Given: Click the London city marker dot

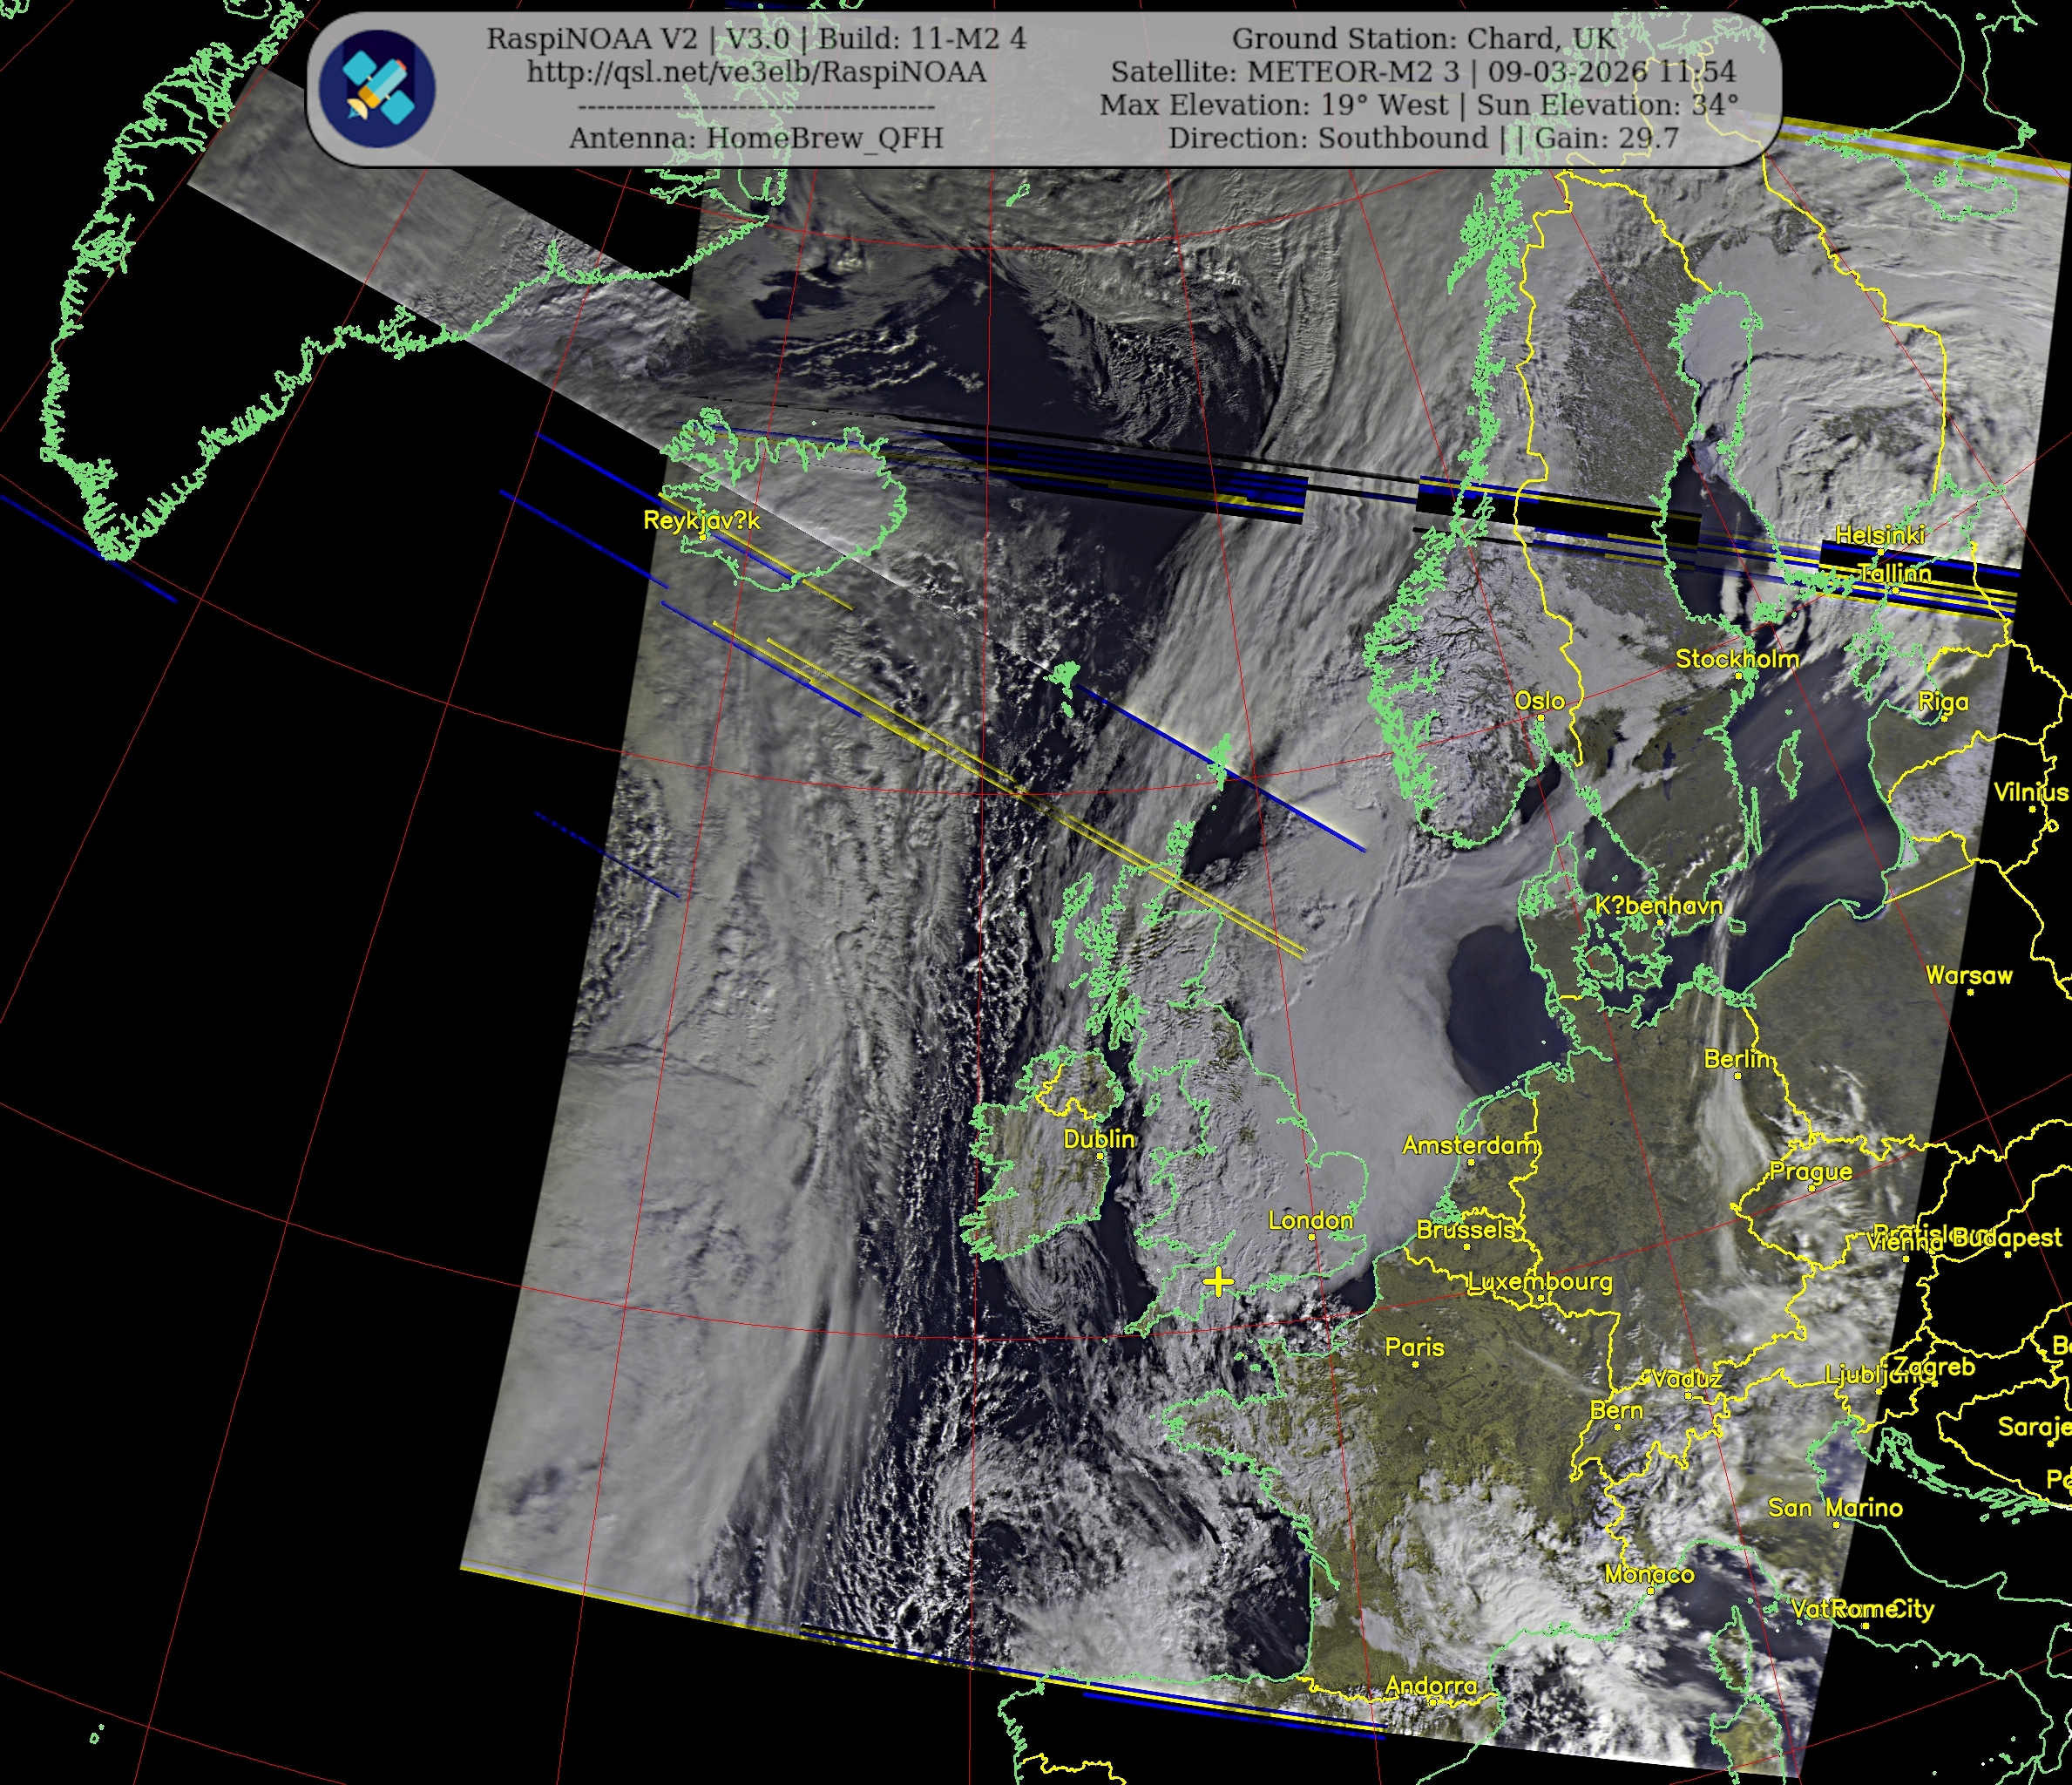Looking at the screenshot, I should coord(1311,1237).
